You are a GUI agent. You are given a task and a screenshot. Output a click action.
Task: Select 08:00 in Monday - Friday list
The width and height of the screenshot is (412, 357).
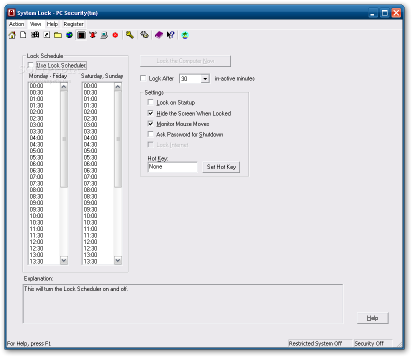click(x=44, y=190)
